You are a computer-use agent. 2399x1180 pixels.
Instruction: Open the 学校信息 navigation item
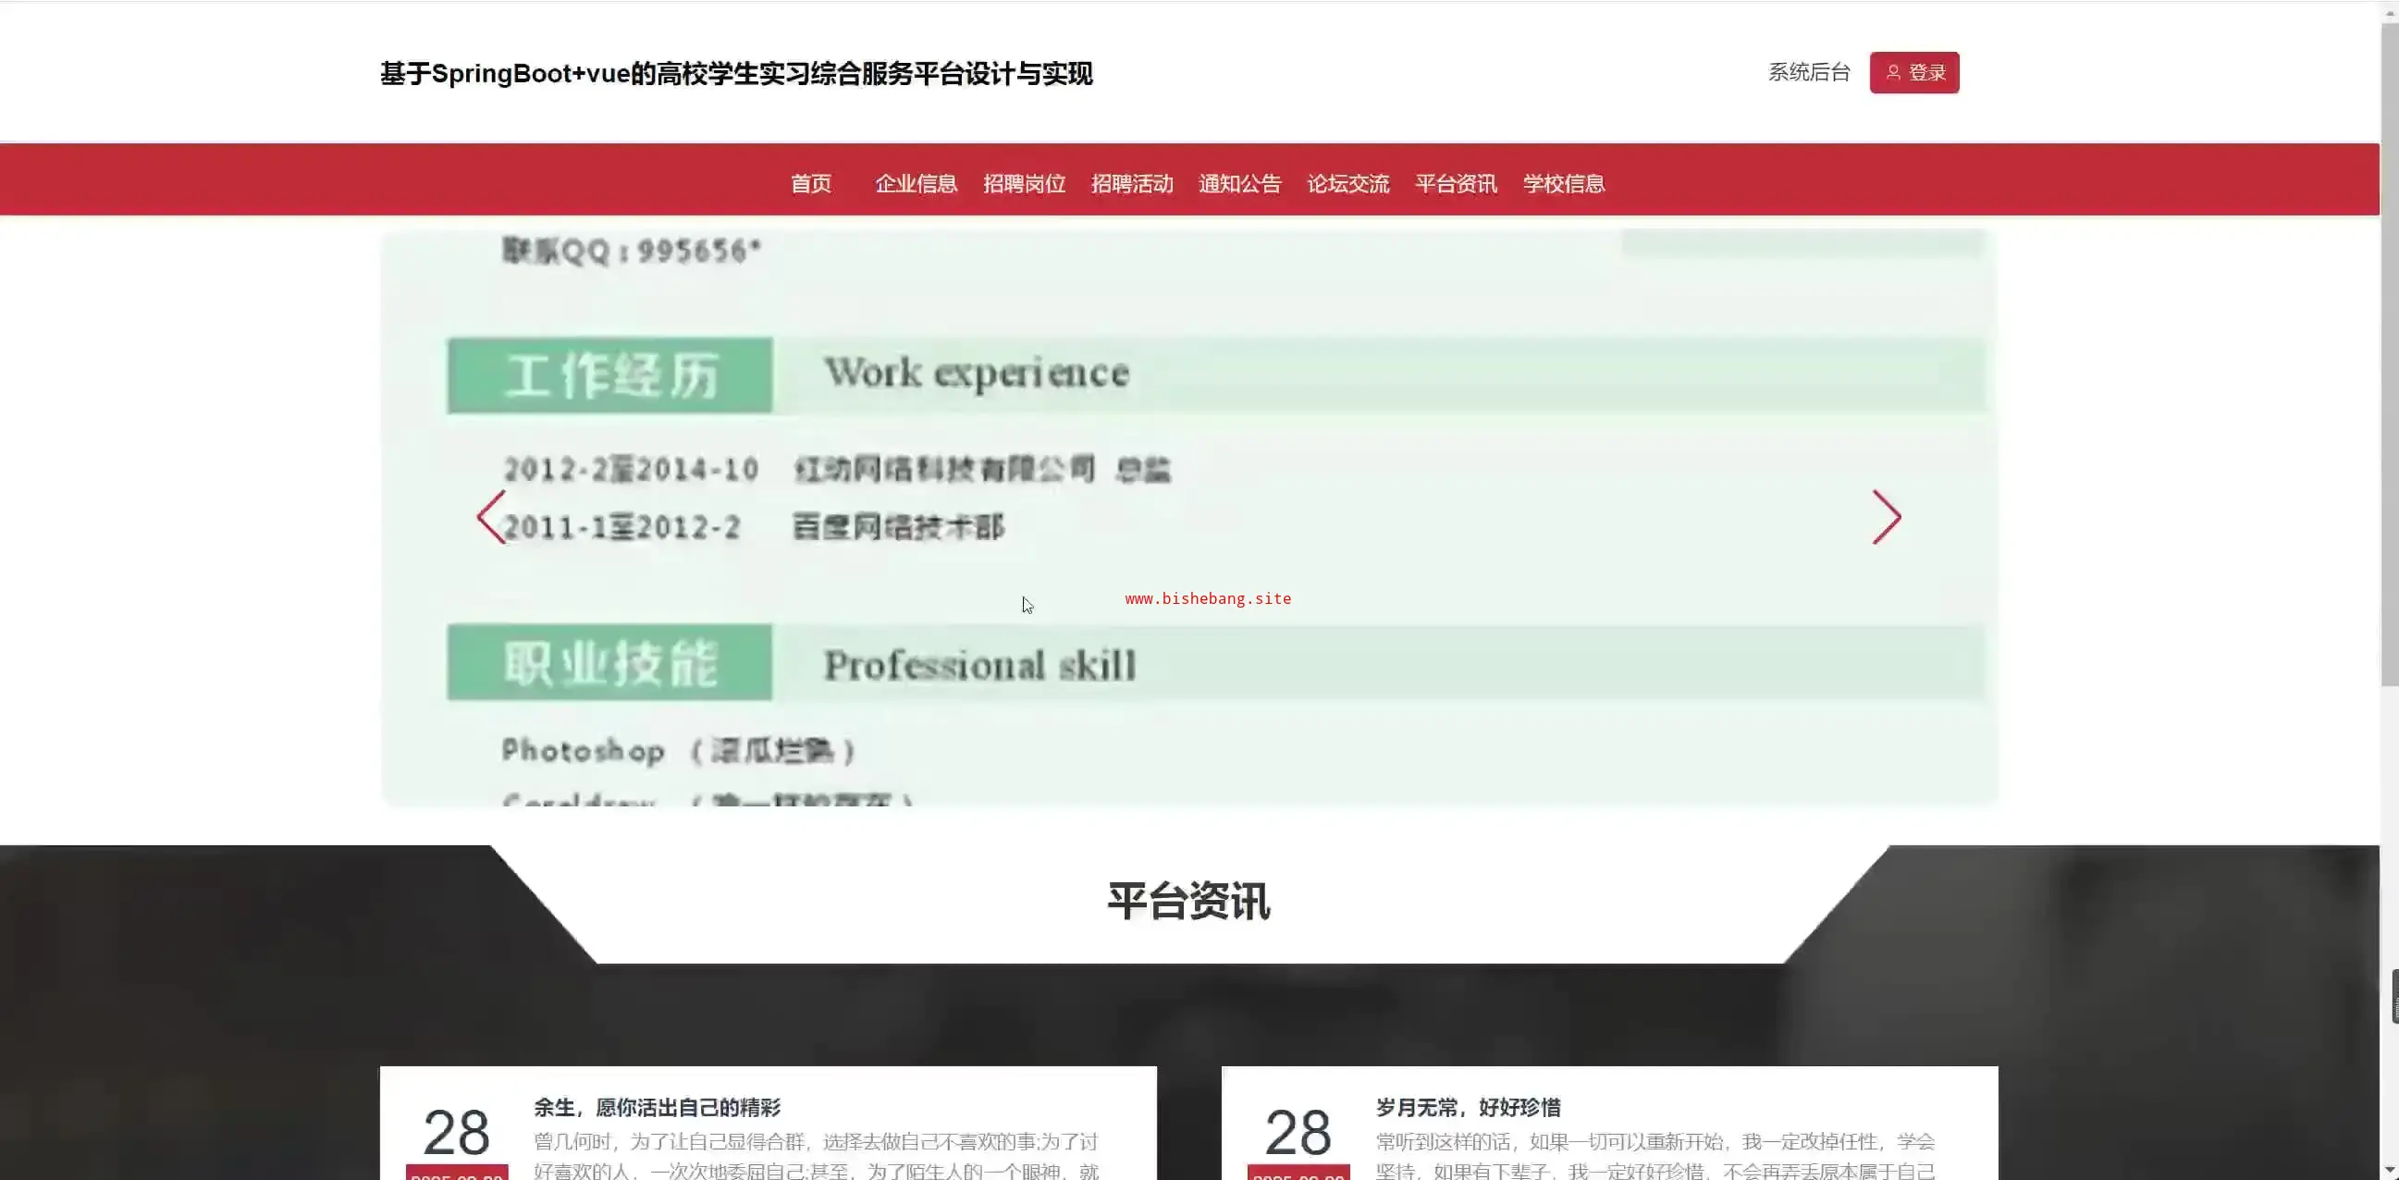pyautogui.click(x=1564, y=183)
